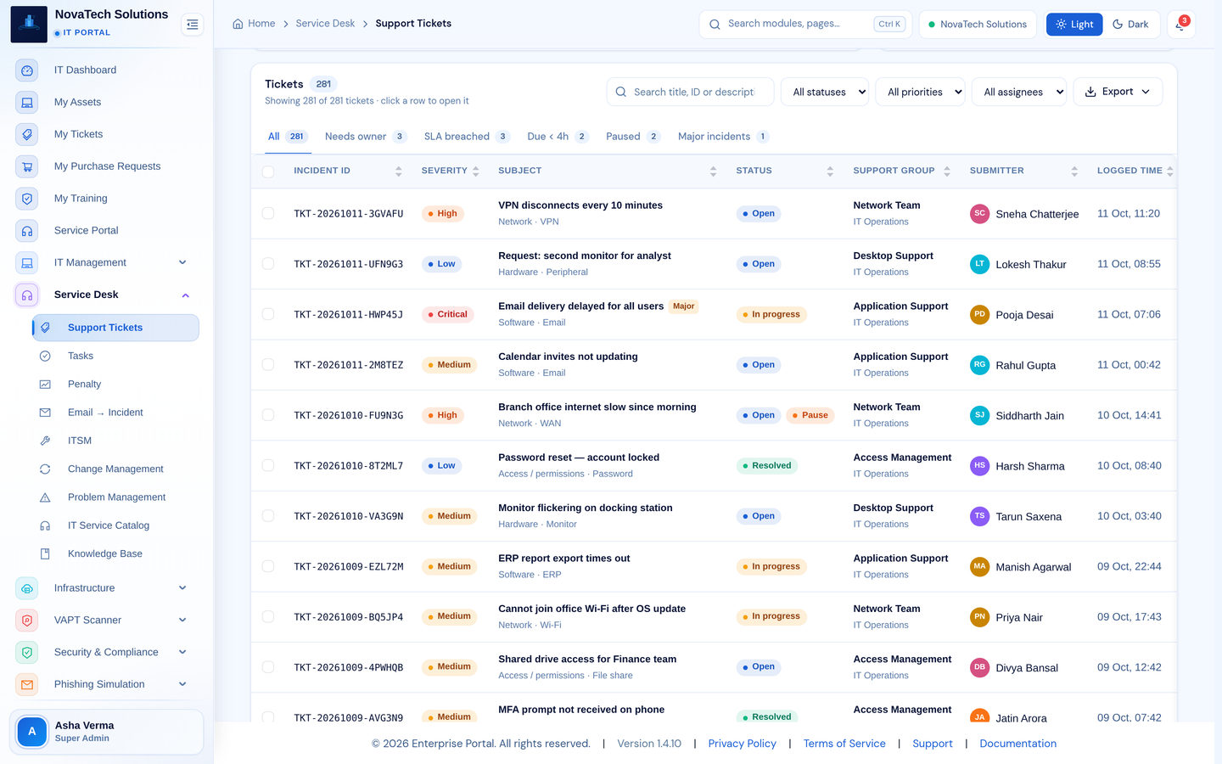Open the Export dropdown menu
The image size is (1222, 764).
(1118, 92)
